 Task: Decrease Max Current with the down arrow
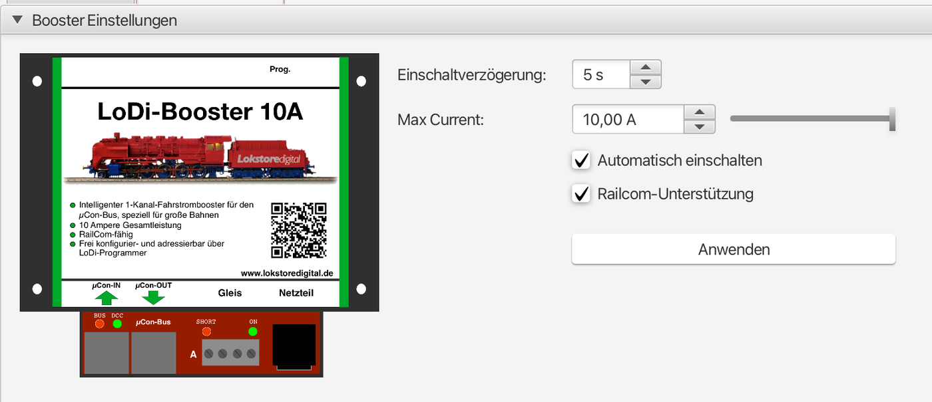(x=699, y=127)
